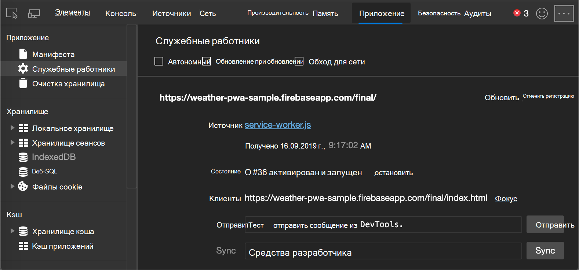The height and width of the screenshot is (270, 579).
Task: Toggle Обход для сети checkbox
Action: pyautogui.click(x=299, y=61)
